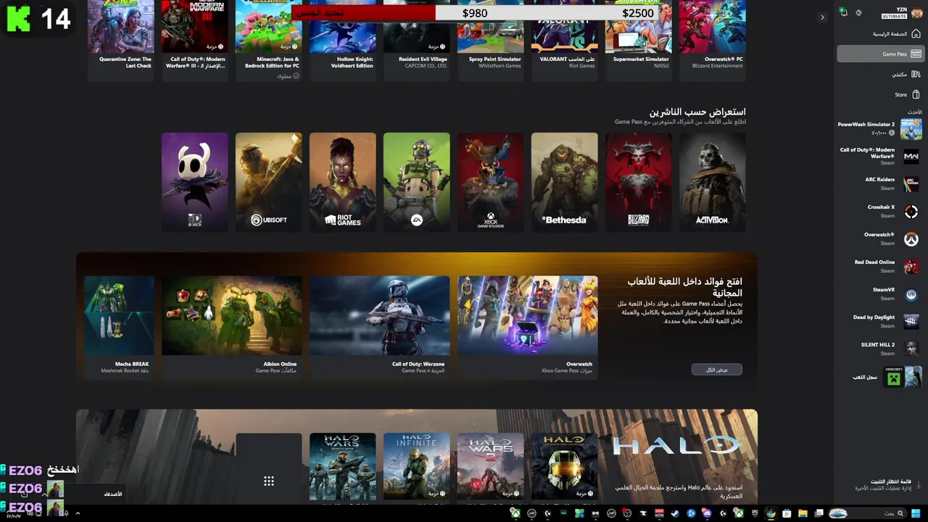
Task: Collapse sidebar with the chevron arrow
Action: [822, 17]
